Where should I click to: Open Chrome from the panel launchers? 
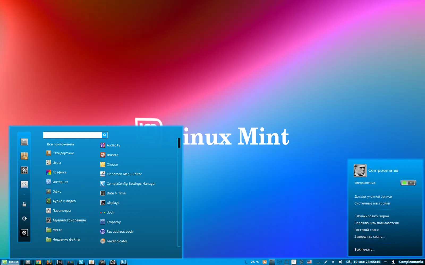pyautogui.click(x=39, y=262)
